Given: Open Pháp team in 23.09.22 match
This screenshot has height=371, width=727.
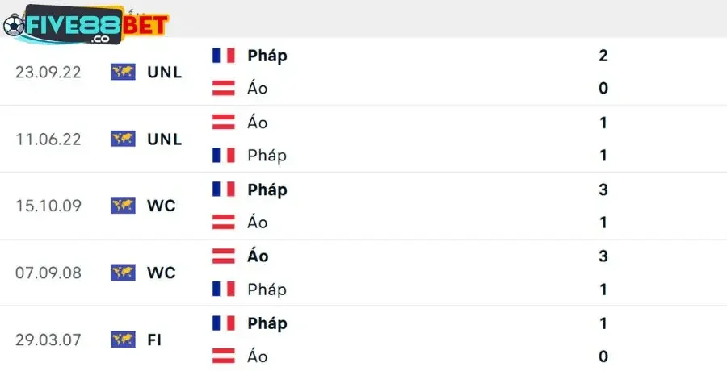Looking at the screenshot, I should pos(267,56).
